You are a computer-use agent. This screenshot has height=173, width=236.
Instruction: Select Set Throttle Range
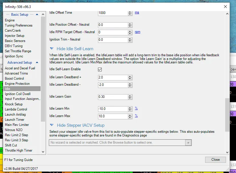click(x=18, y=51)
